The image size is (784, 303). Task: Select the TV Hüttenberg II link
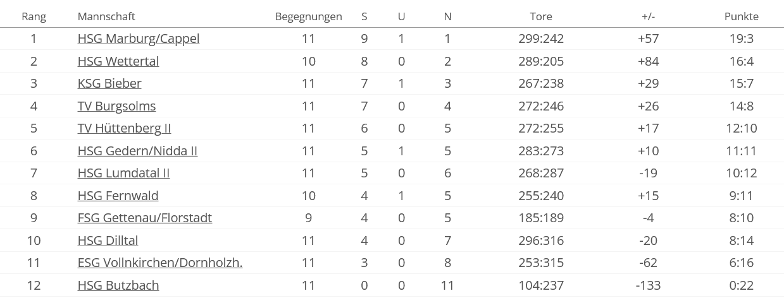pos(124,128)
